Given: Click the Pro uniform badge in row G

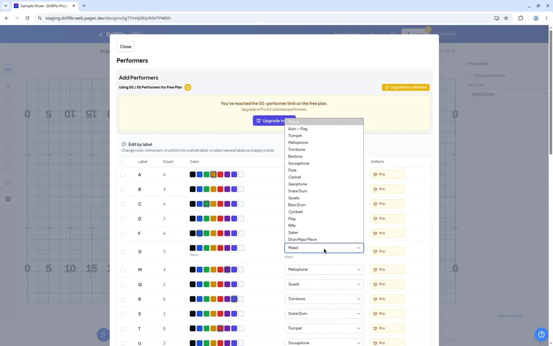Looking at the screenshot, I should 388,251.
